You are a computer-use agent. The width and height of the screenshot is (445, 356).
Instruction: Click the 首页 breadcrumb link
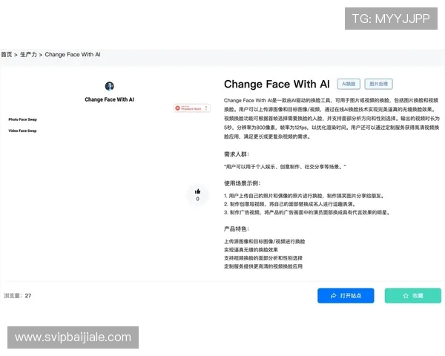click(7, 54)
